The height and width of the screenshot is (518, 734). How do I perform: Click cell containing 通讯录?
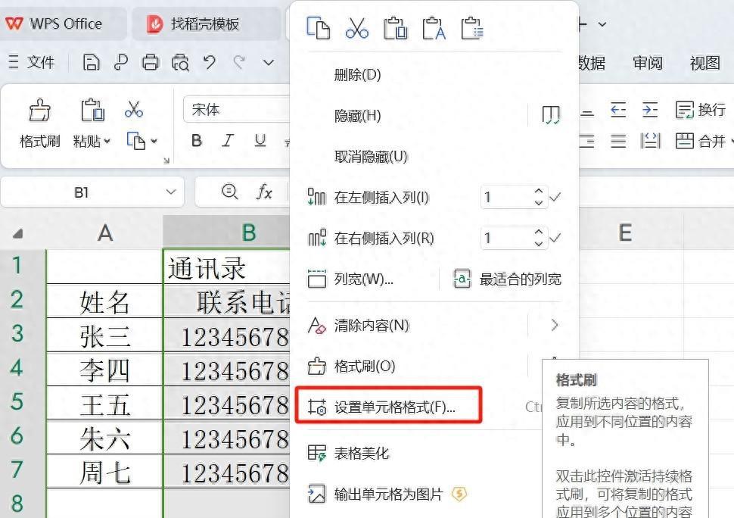(227, 267)
